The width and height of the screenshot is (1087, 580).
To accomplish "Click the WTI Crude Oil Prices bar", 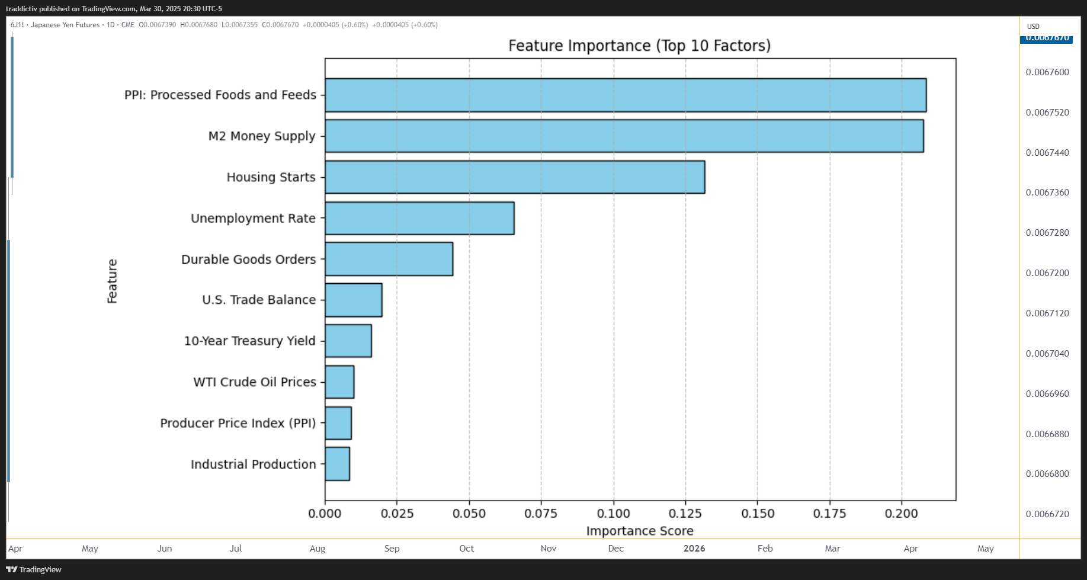I will pyautogui.click(x=339, y=382).
